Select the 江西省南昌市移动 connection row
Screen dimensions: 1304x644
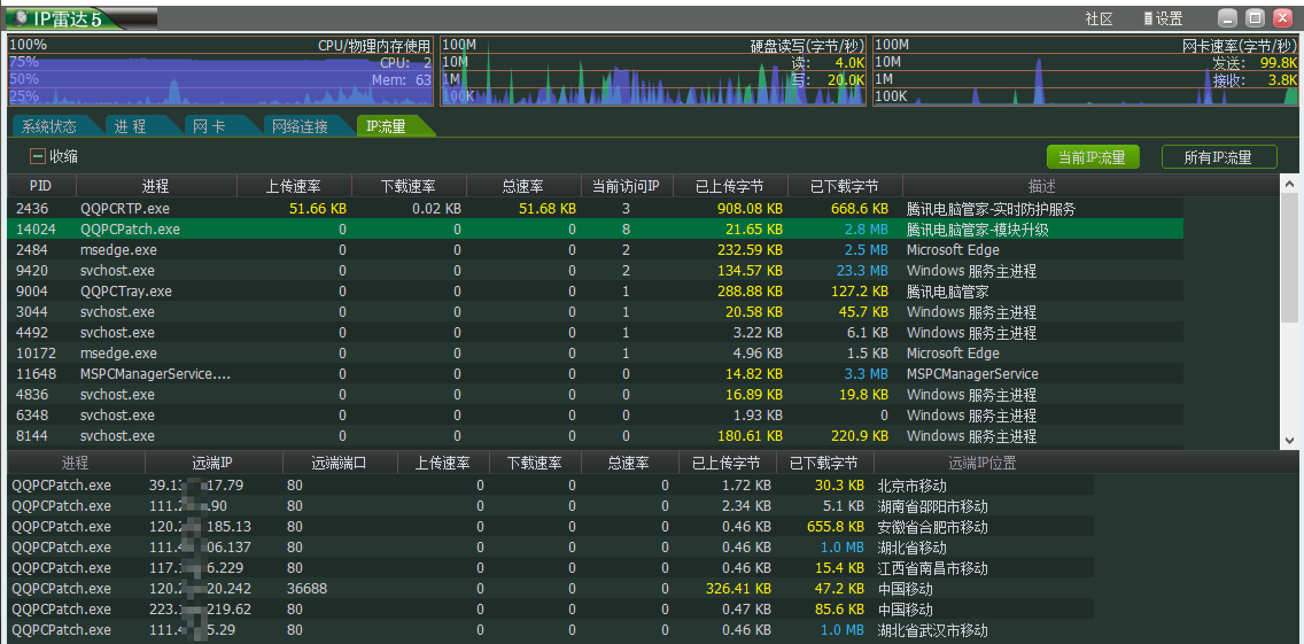551,568
